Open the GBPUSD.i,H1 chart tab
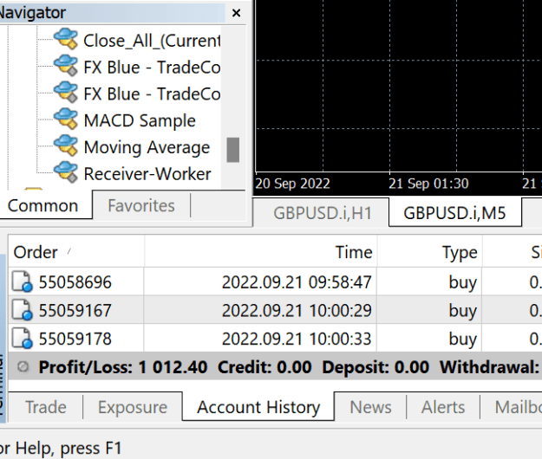Viewport: 542px width, 459px height. click(x=323, y=213)
